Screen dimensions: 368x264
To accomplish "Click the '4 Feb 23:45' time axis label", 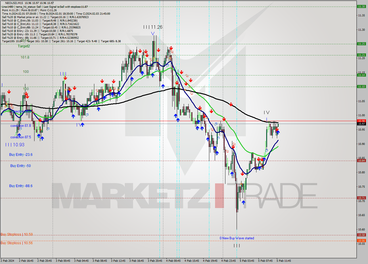I will 228,261.
